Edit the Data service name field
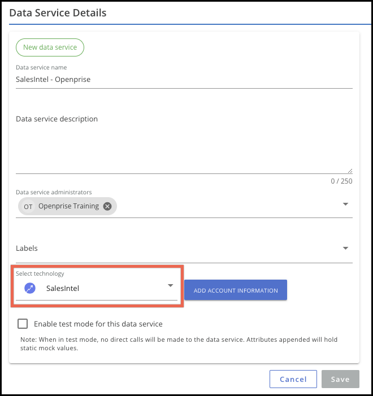 184,80
